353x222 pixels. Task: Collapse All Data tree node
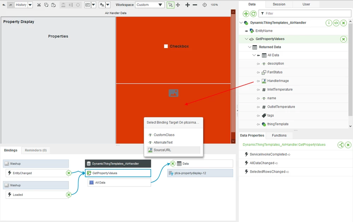pos(254,55)
